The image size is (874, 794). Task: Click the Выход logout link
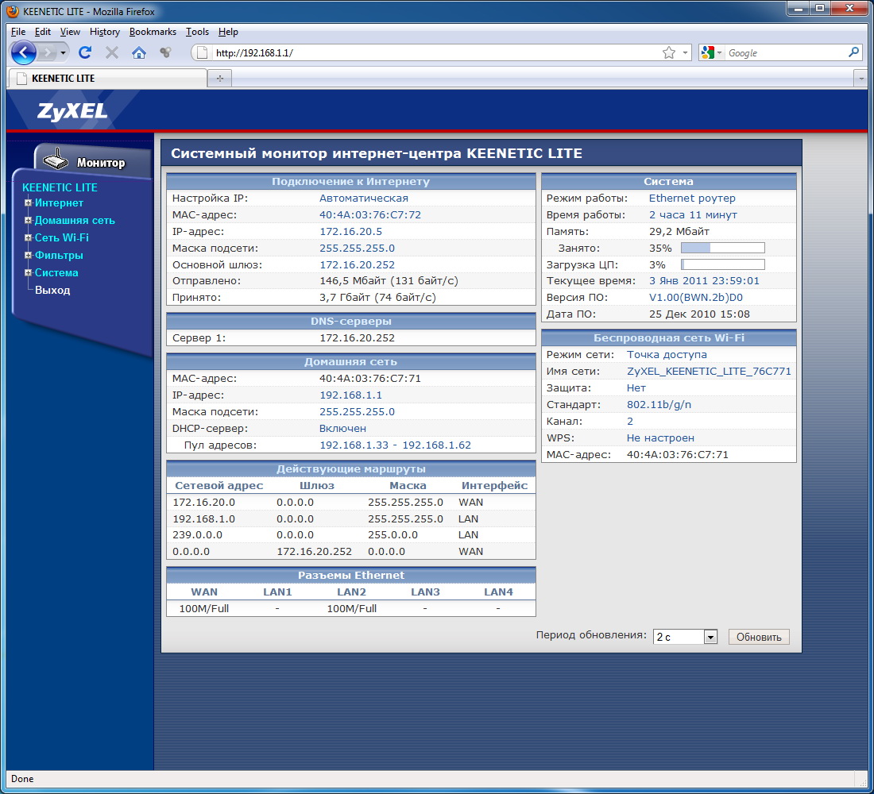52,291
